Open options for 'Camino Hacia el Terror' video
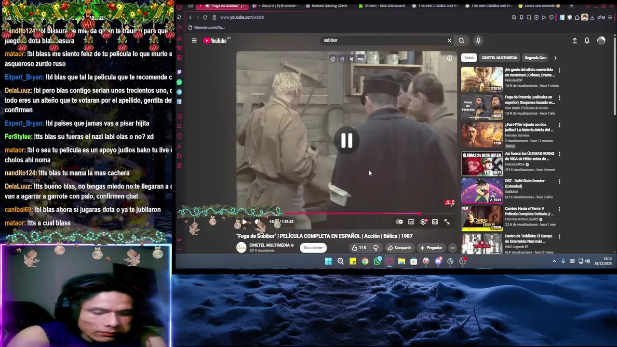617x347 pixels. click(x=559, y=209)
